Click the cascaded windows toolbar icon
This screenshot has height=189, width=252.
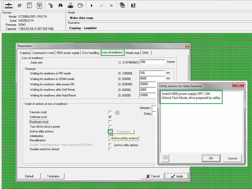tap(122, 5)
